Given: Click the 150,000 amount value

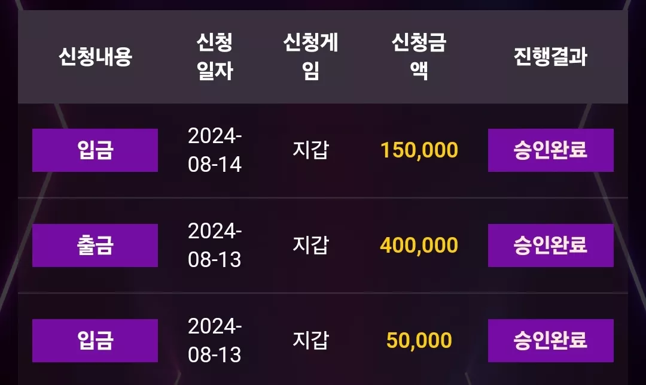Looking at the screenshot, I should 419,150.
